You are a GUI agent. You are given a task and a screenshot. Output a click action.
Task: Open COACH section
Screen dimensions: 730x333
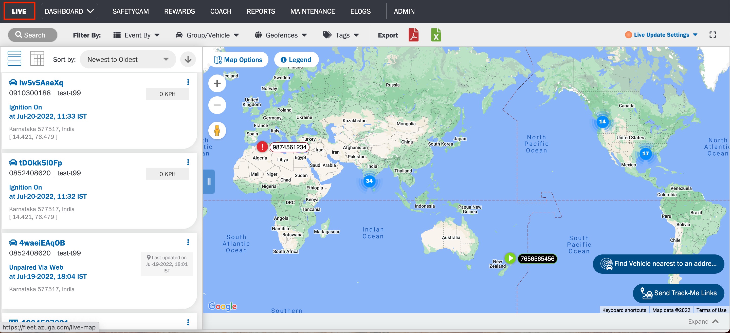(221, 11)
